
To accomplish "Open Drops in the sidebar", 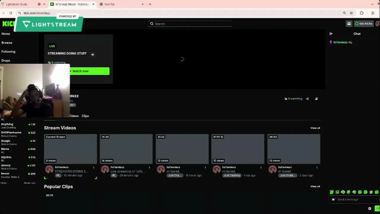I will coord(6,60).
